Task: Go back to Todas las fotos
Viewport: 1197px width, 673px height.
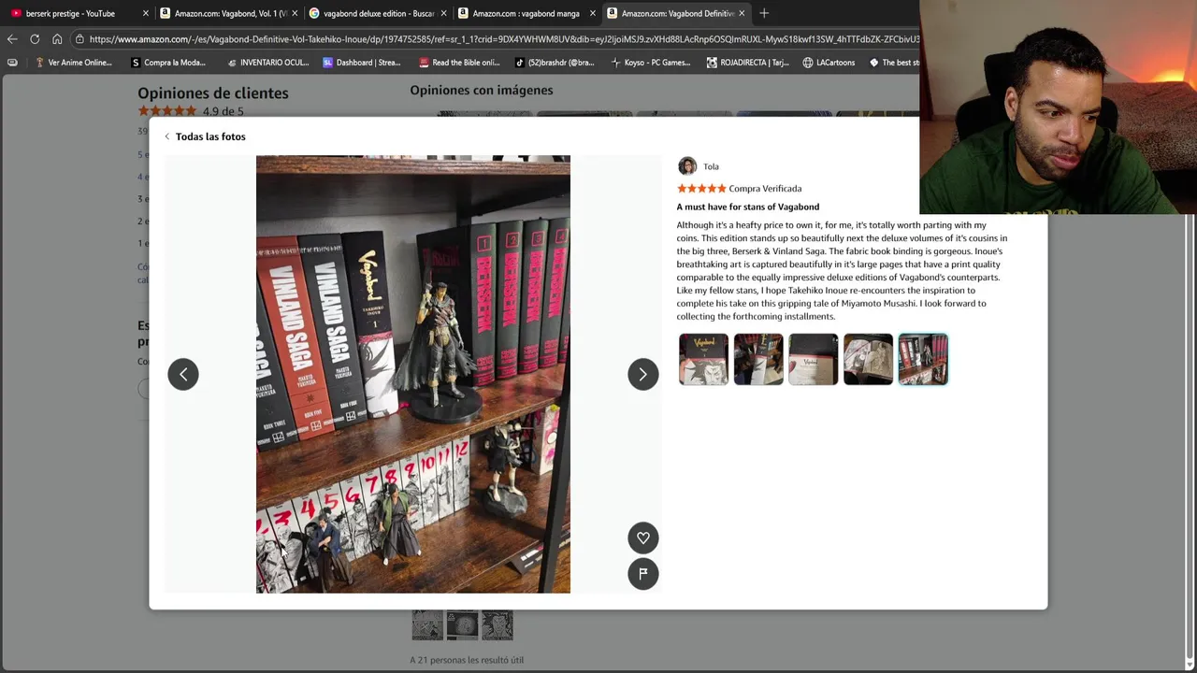Action: click(205, 136)
